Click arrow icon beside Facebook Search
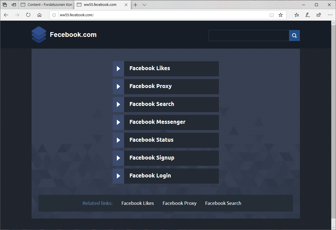 pyautogui.click(x=118, y=104)
